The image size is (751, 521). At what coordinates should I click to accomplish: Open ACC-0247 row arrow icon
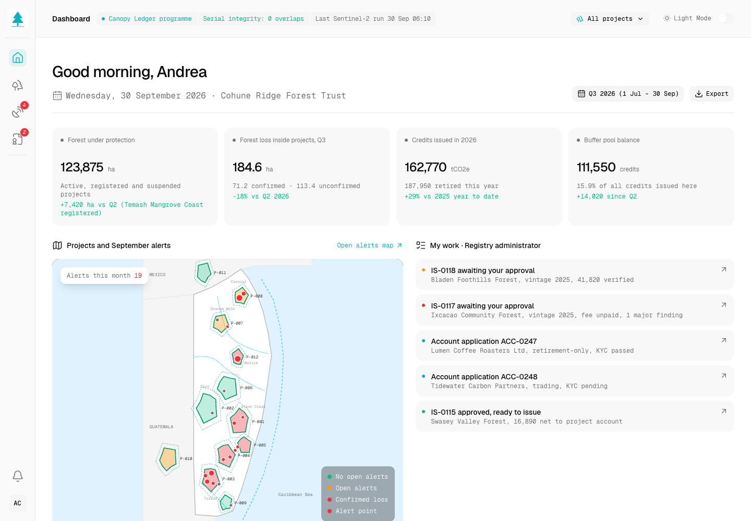(x=723, y=340)
